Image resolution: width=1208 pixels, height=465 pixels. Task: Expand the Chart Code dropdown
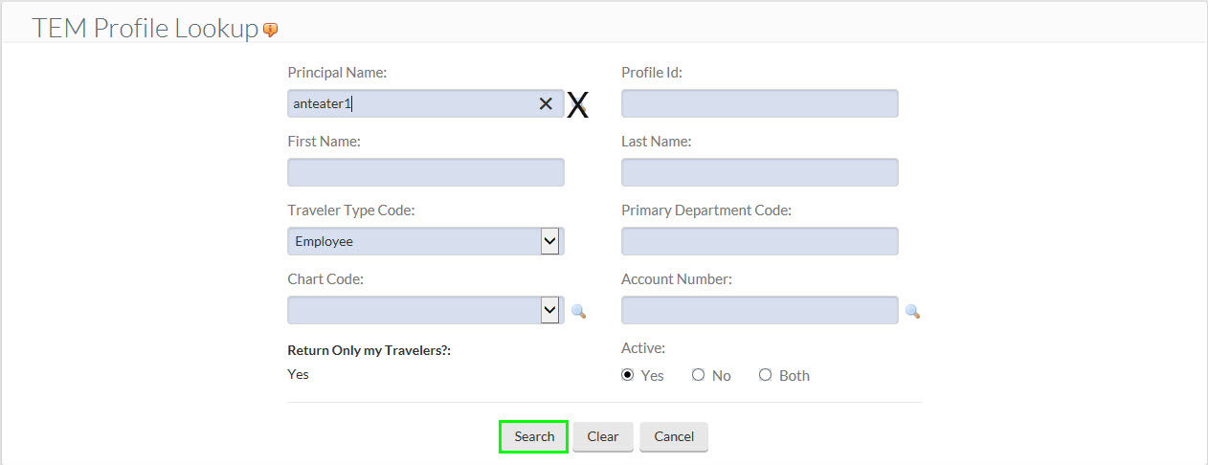549,310
